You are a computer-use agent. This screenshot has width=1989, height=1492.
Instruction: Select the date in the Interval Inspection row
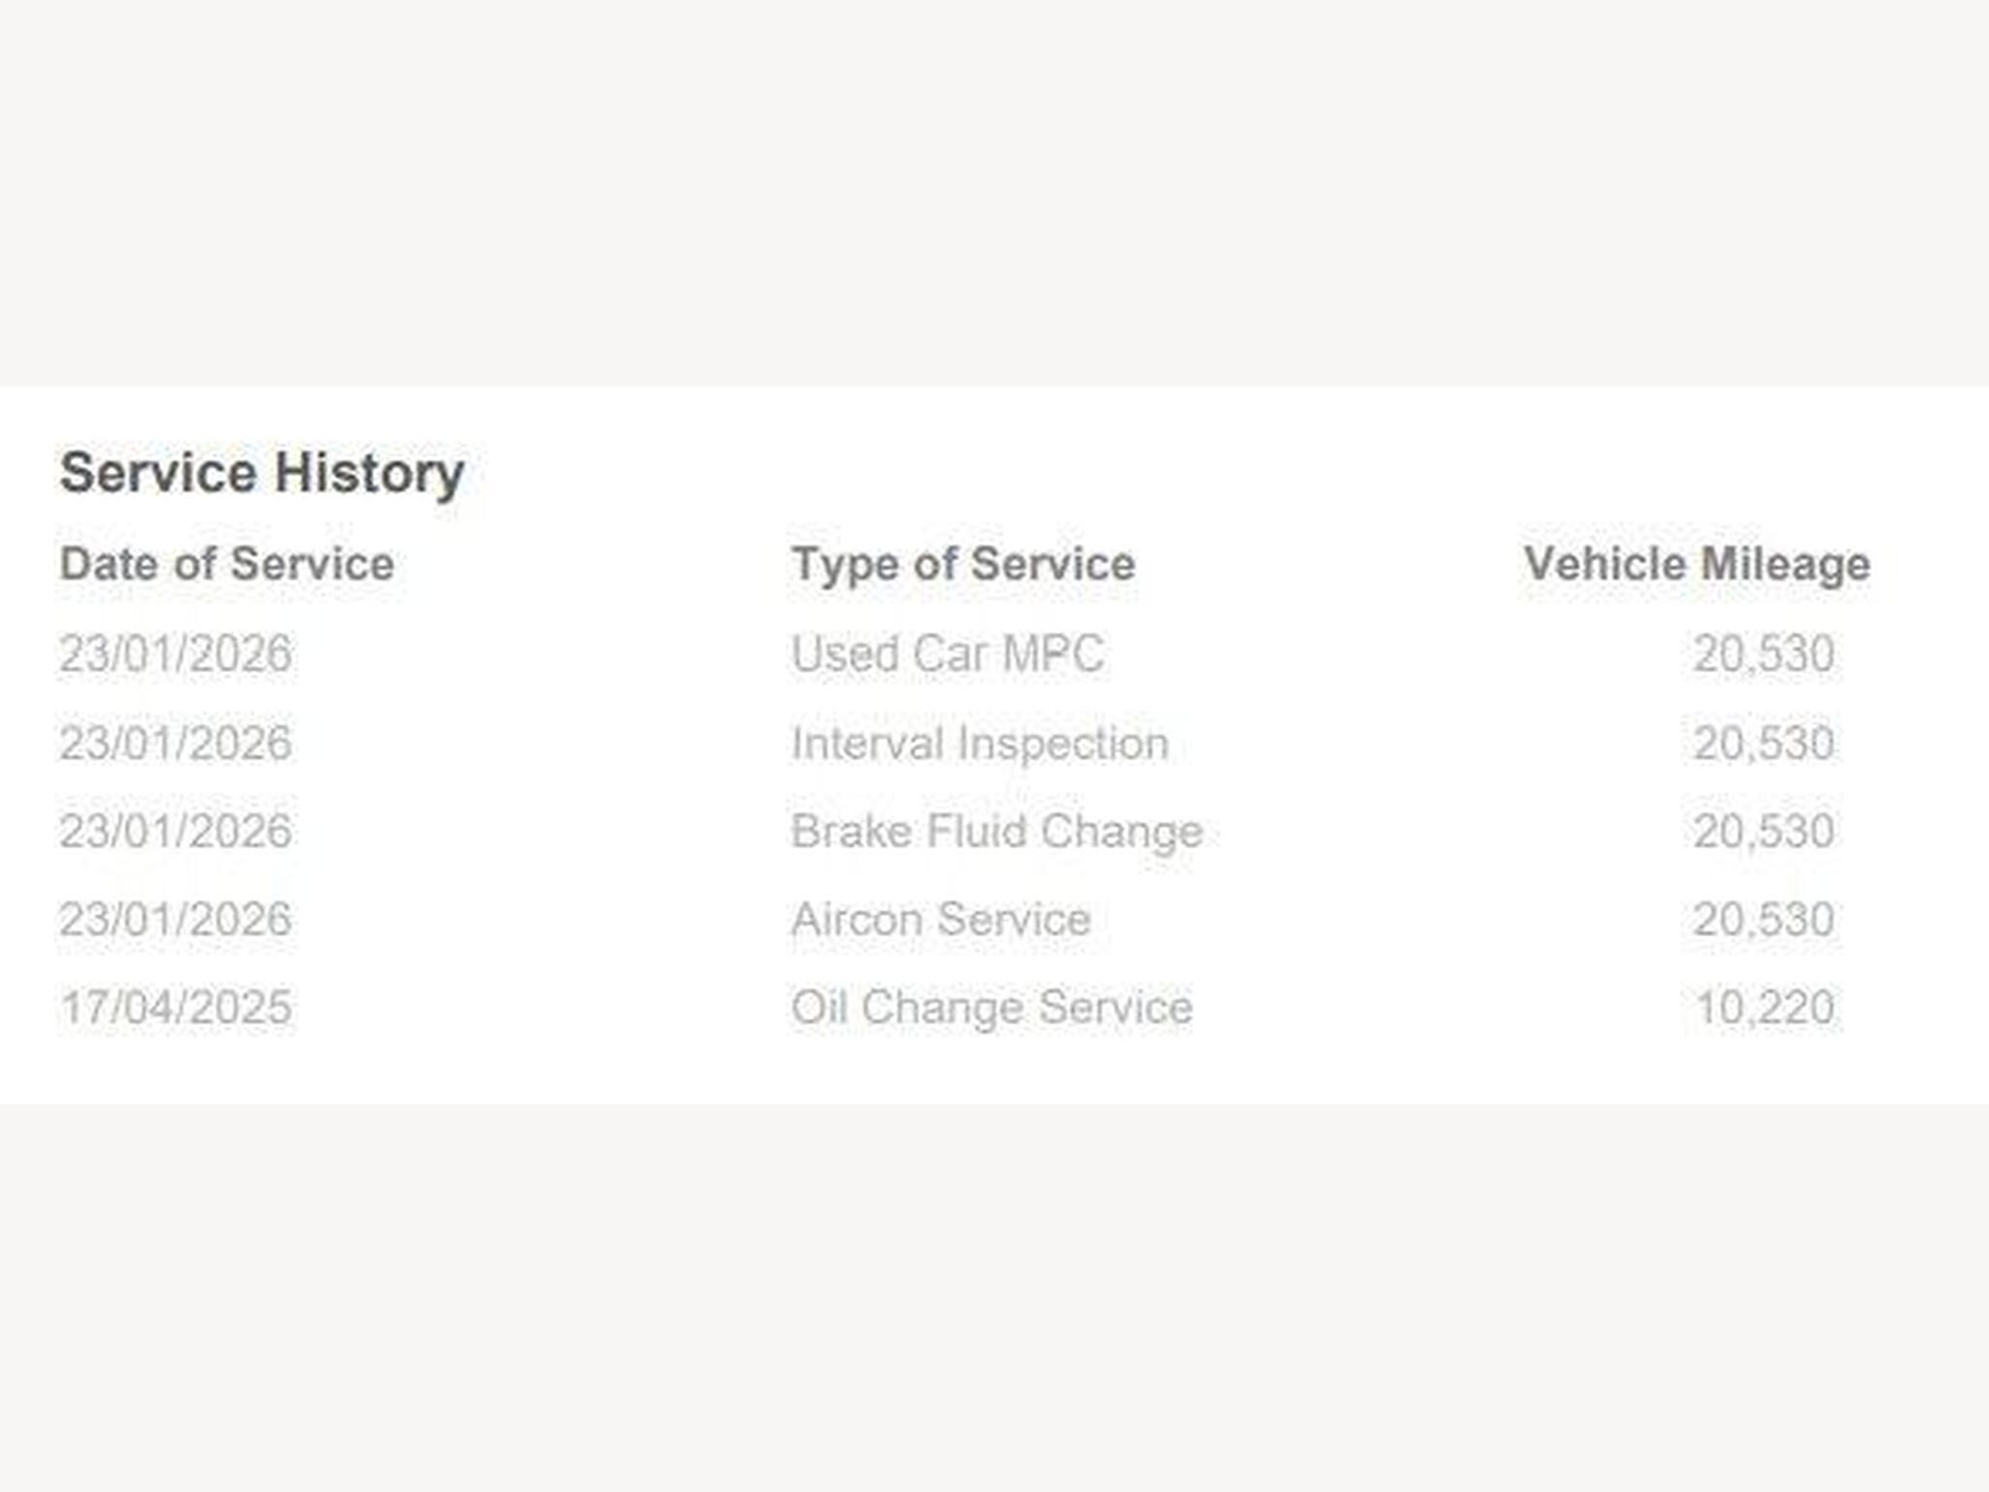[x=176, y=743]
